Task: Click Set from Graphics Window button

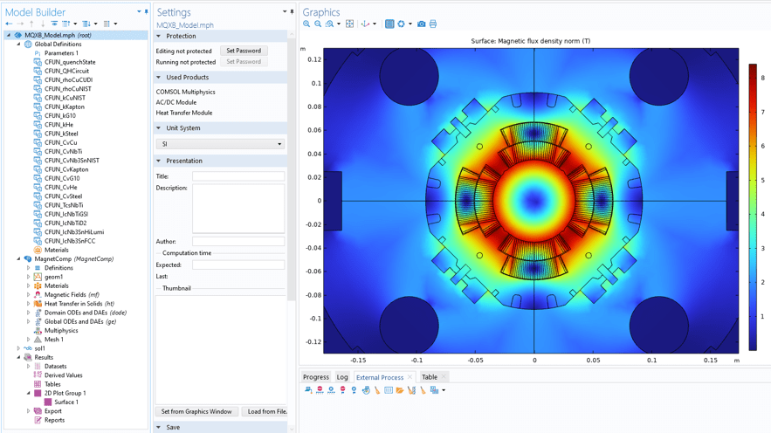Action: click(x=196, y=412)
